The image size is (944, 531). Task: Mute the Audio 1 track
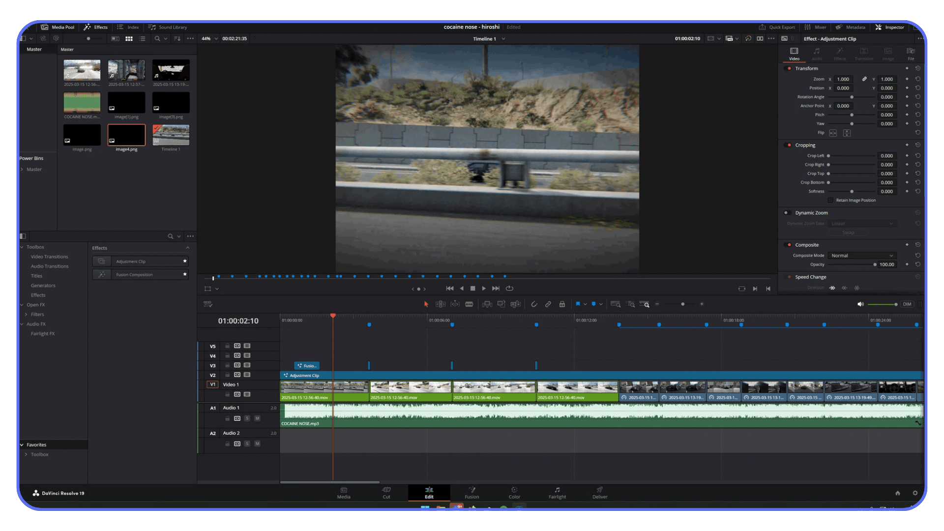coord(257,418)
